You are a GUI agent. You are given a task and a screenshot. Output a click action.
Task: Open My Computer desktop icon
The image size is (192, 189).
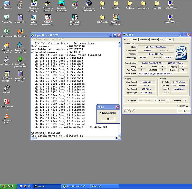pyautogui.click(x=7, y=5)
